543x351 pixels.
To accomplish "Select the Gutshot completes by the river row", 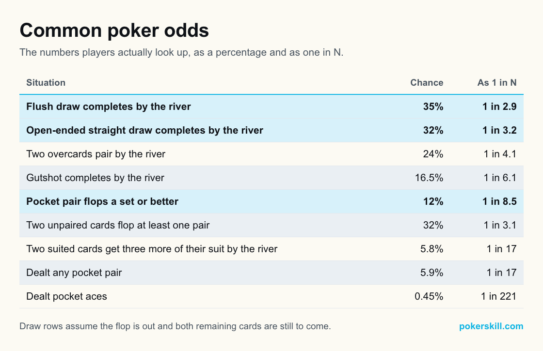I will tap(271, 178).
